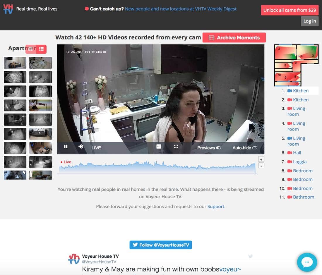
Task: Click camera 2 marker on floor plan
Action: (x=279, y=49)
